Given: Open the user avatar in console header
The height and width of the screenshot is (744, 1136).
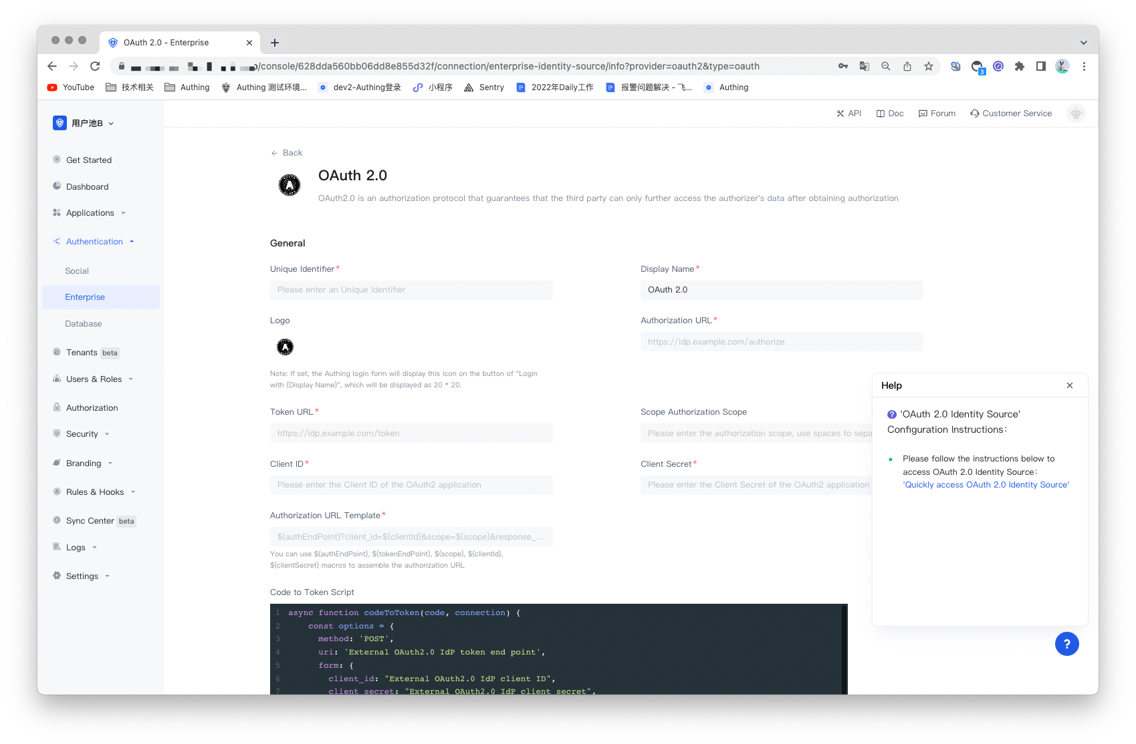Looking at the screenshot, I should [x=1075, y=114].
